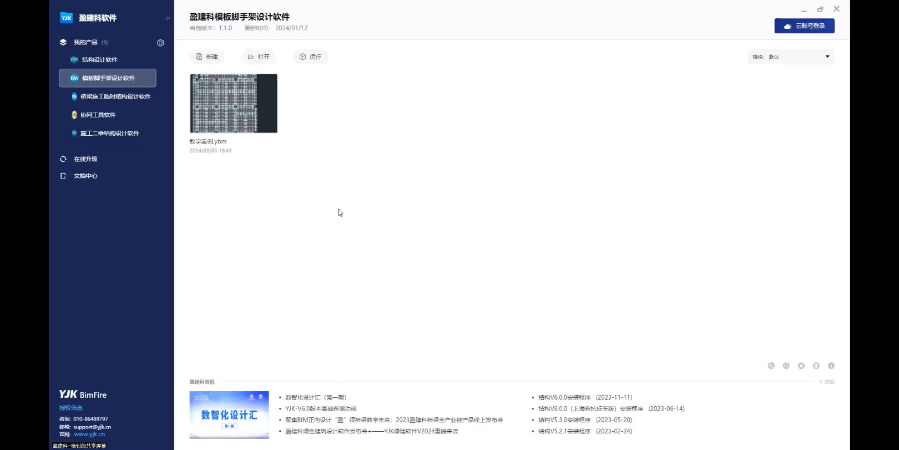899x450 pixels.
Task: Click the YJK BimFire logo
Action: pyautogui.click(x=83, y=395)
